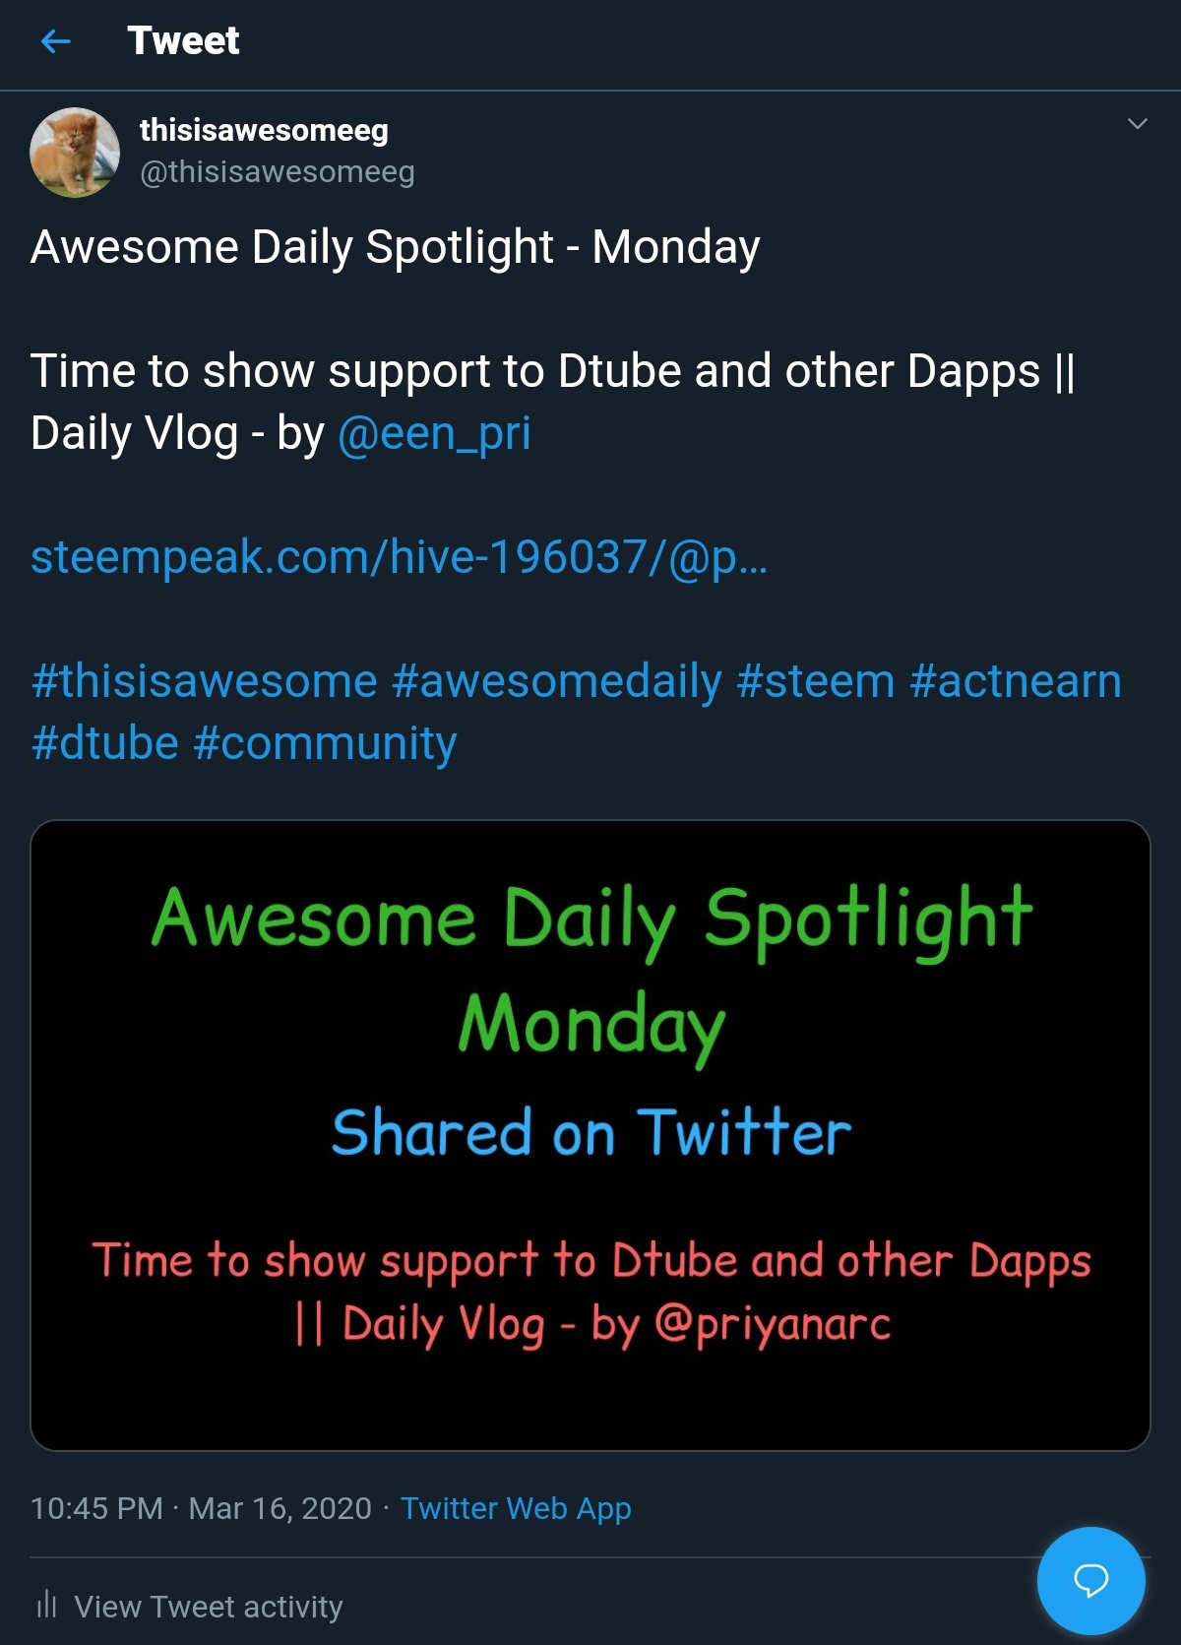The width and height of the screenshot is (1181, 1645).
Task: Click the Twitter Web App source link
Action: [516, 1508]
